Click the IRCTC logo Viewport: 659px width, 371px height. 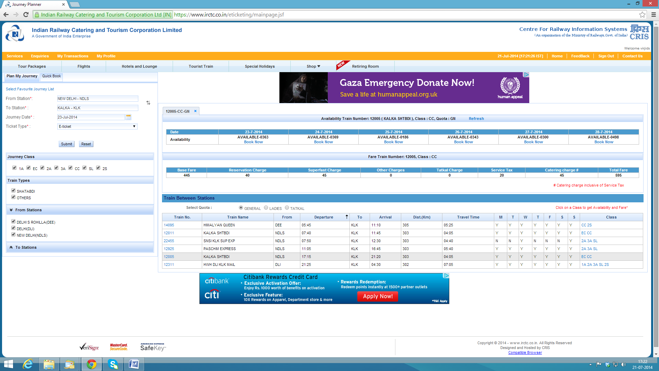[15, 34]
